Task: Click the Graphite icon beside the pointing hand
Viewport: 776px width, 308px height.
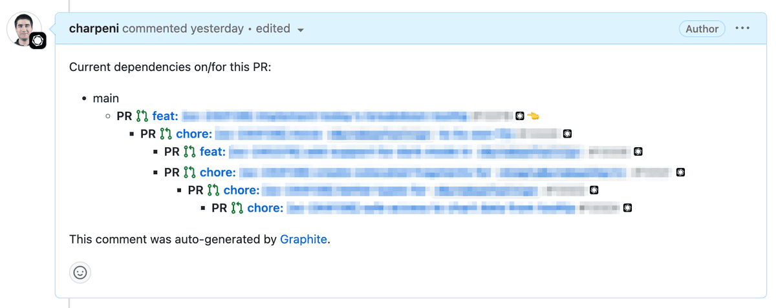Action: click(x=519, y=116)
